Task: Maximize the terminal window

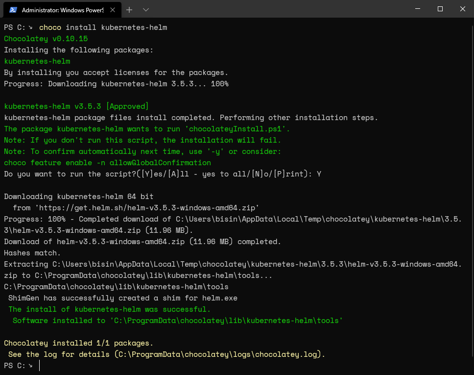Action: (440, 9)
